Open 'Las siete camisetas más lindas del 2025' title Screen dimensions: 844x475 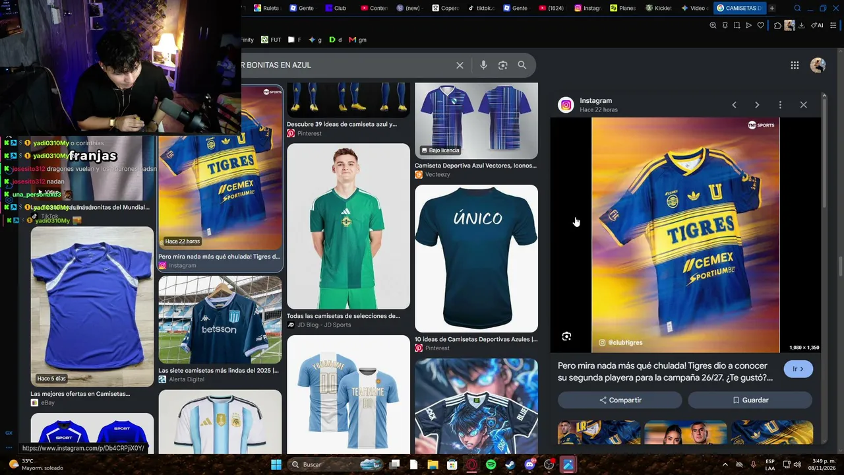tap(218, 371)
